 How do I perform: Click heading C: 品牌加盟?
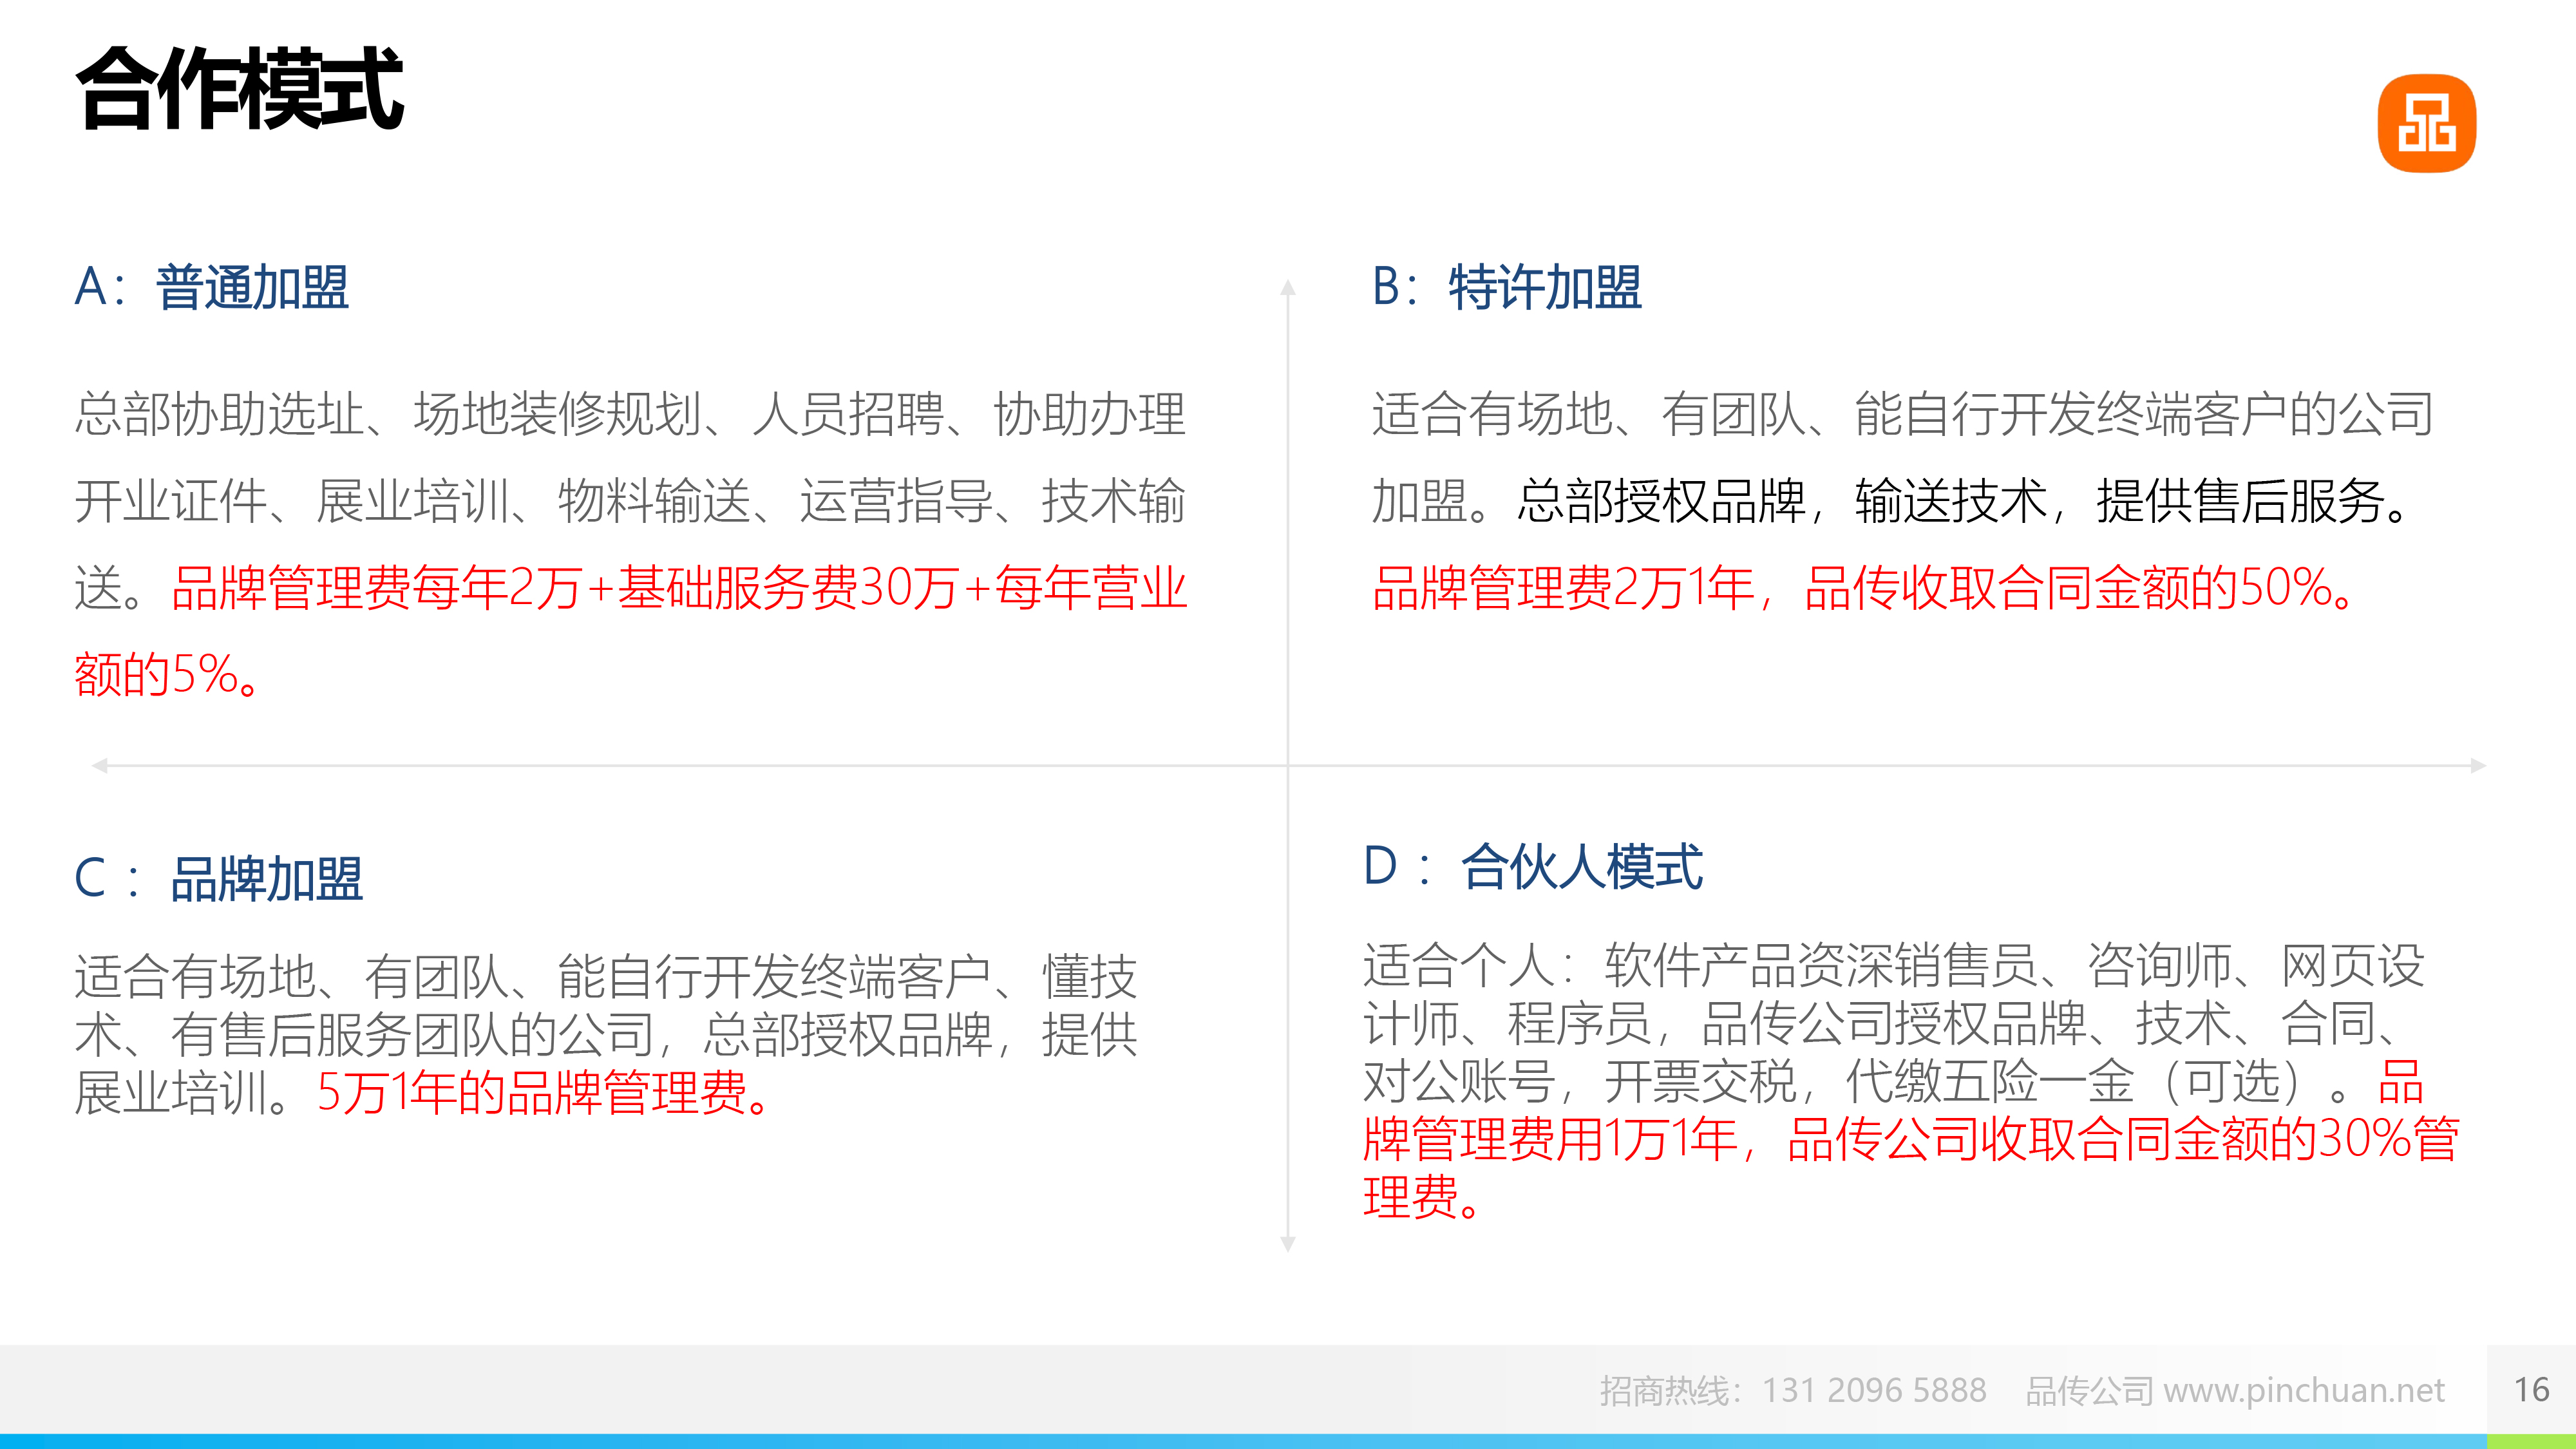click(219, 880)
